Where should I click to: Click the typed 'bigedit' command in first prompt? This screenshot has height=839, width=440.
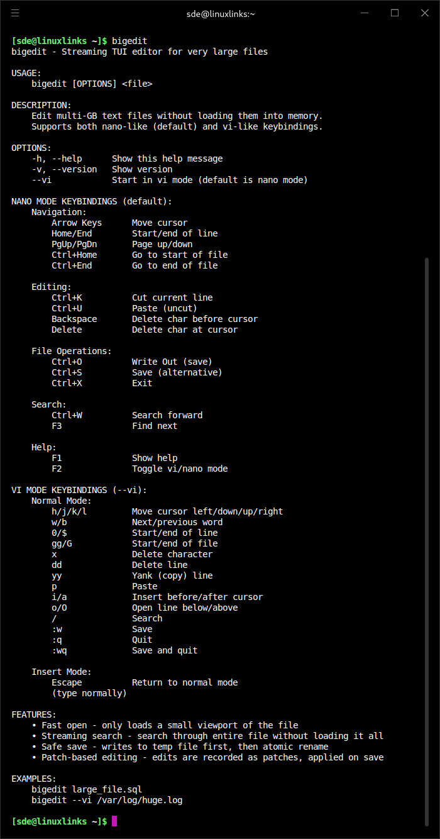coord(129,41)
